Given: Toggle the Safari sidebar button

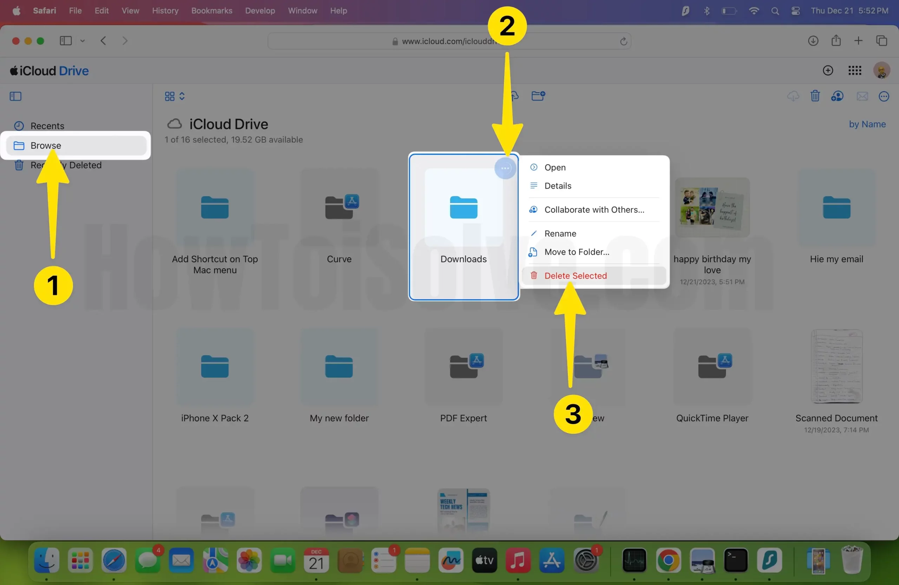Looking at the screenshot, I should click(66, 40).
